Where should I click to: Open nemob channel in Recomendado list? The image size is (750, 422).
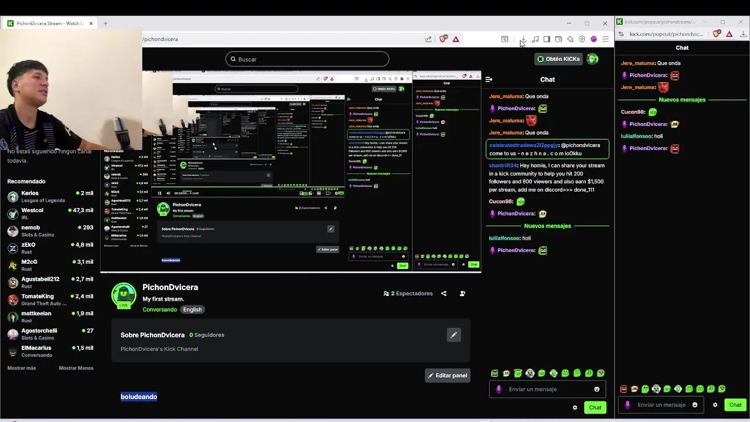coord(50,231)
